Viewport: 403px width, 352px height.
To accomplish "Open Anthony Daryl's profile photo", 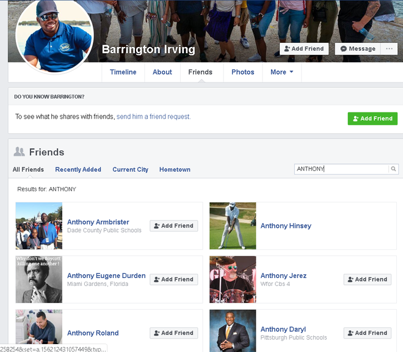I will tap(233, 331).
